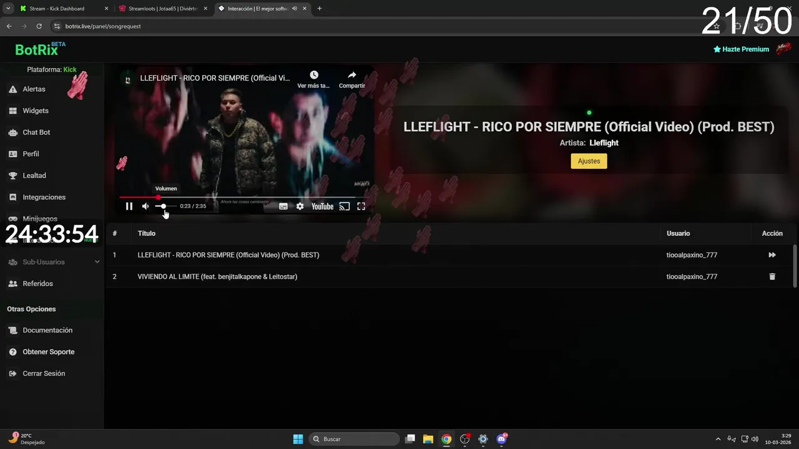The height and width of the screenshot is (449, 799).
Task: Skip current song with fast-forward icon
Action: [x=772, y=255]
